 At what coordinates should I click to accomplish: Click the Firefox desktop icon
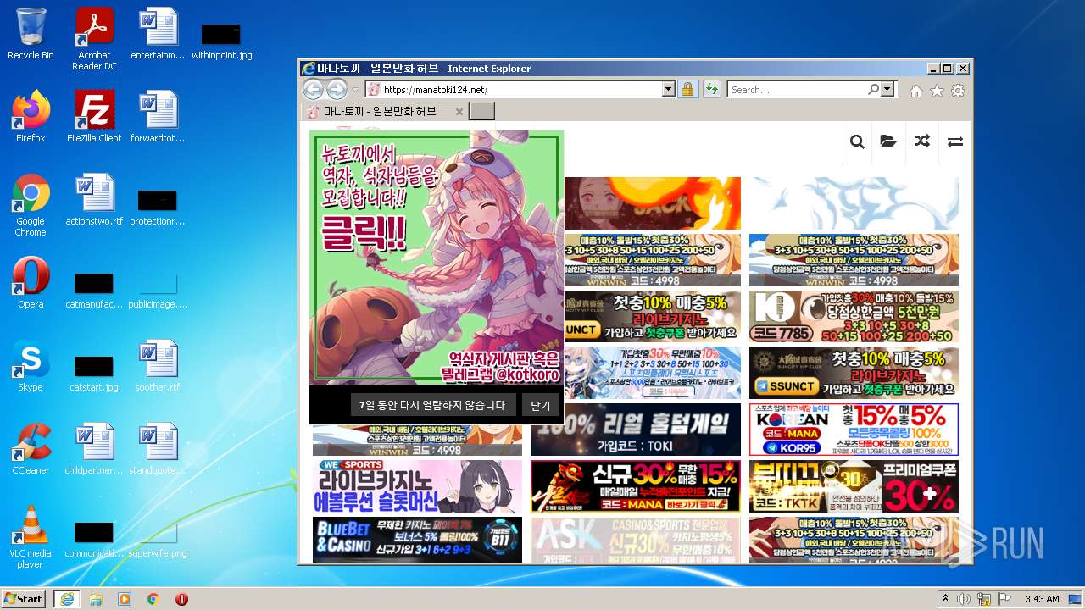(x=31, y=117)
